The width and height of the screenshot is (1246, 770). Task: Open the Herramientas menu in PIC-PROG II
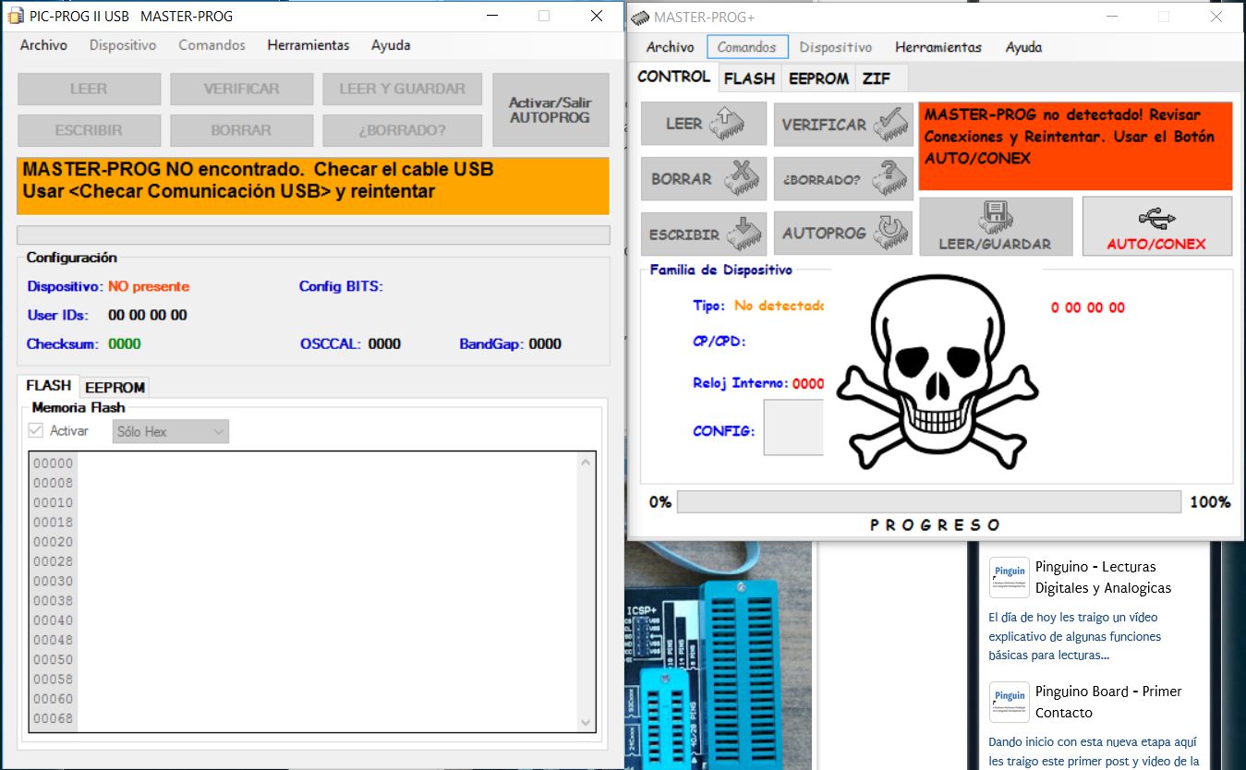308,44
